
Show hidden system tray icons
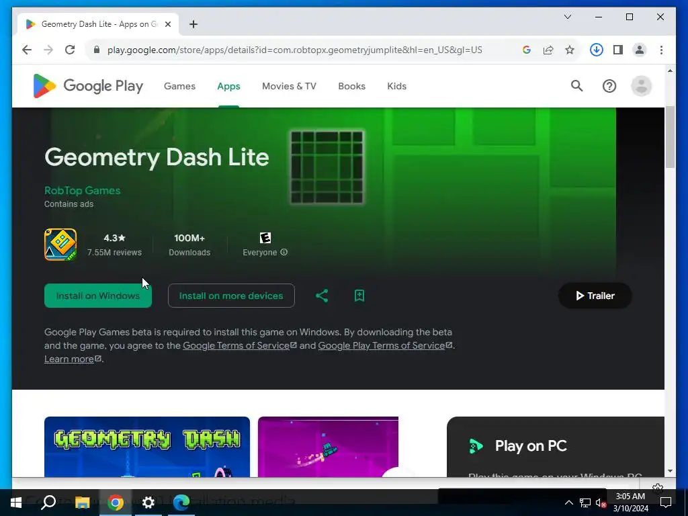(x=568, y=503)
